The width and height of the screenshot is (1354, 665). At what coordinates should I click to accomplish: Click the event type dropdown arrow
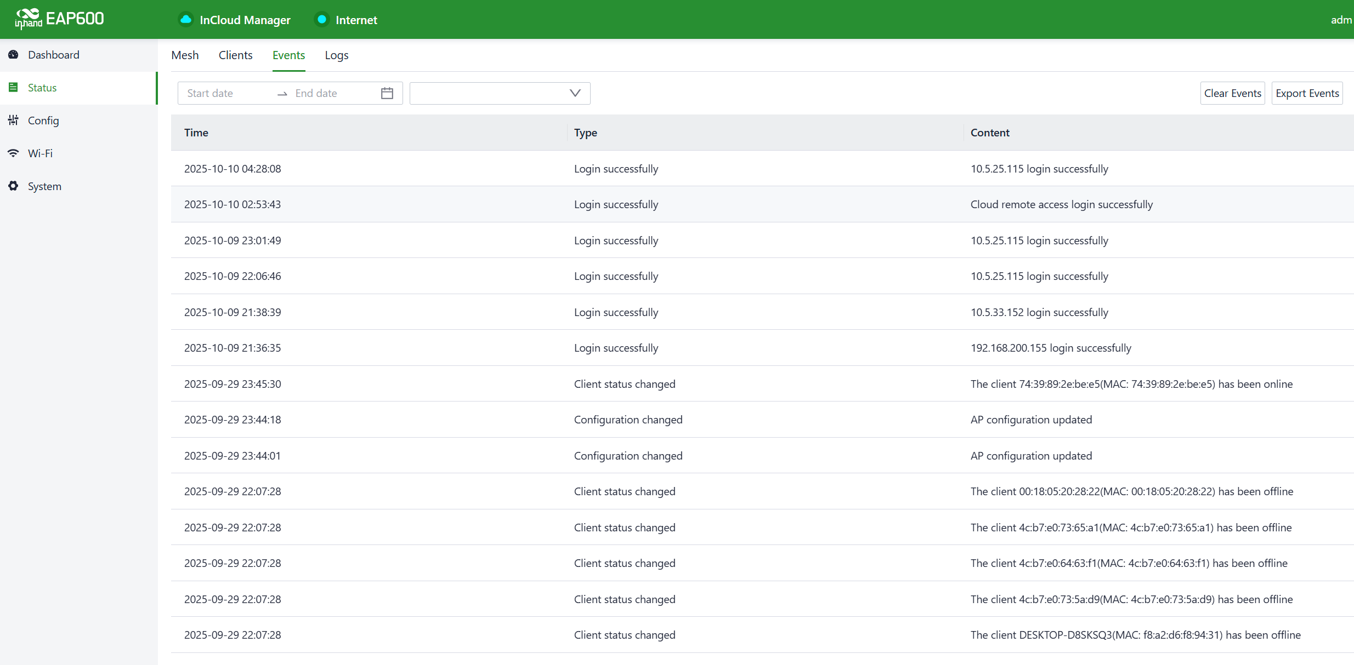point(575,93)
